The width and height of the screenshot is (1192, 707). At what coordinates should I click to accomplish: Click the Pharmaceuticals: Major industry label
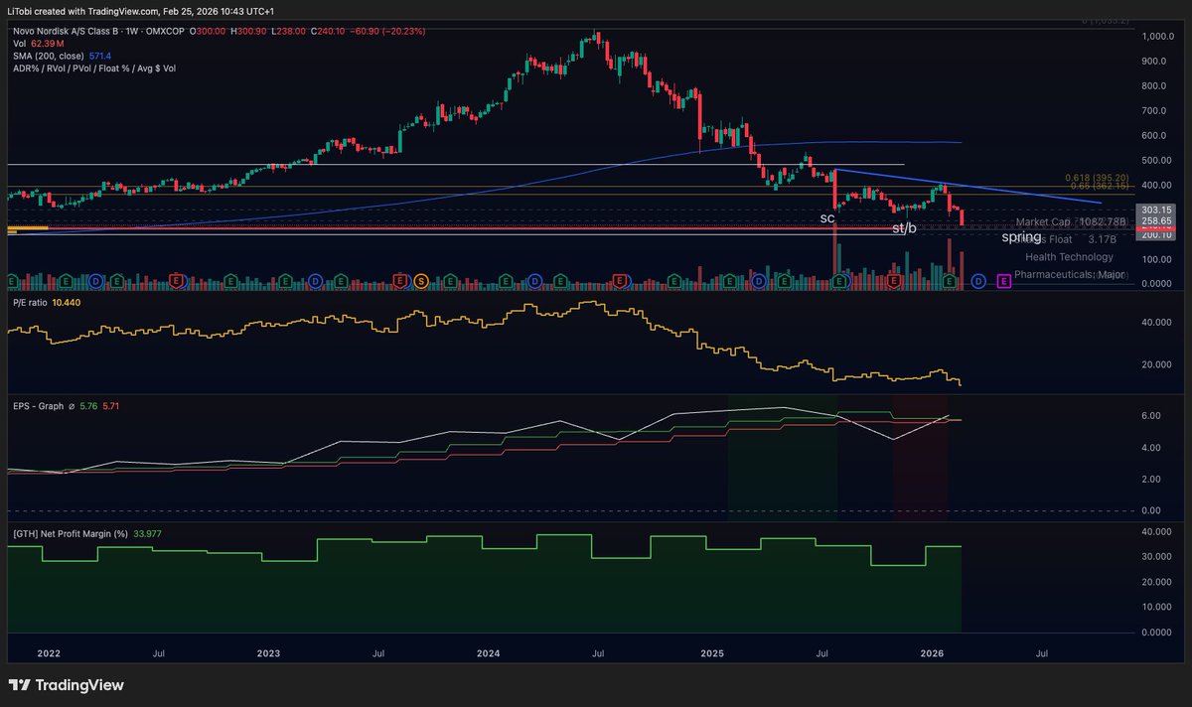[1071, 274]
